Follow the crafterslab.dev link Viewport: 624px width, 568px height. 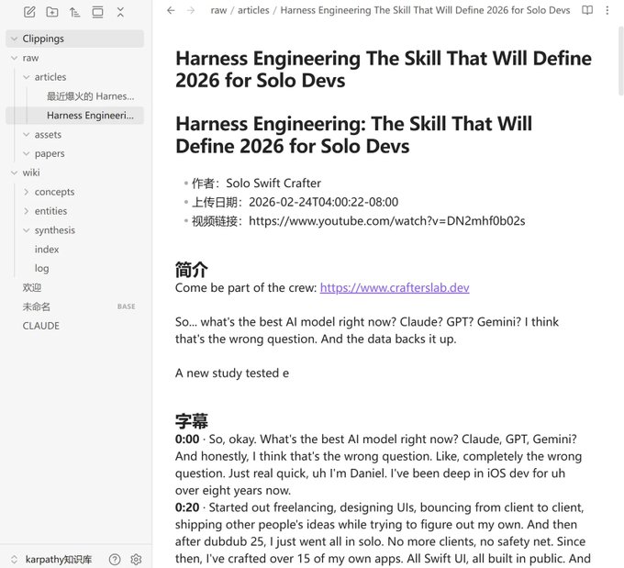click(x=395, y=287)
